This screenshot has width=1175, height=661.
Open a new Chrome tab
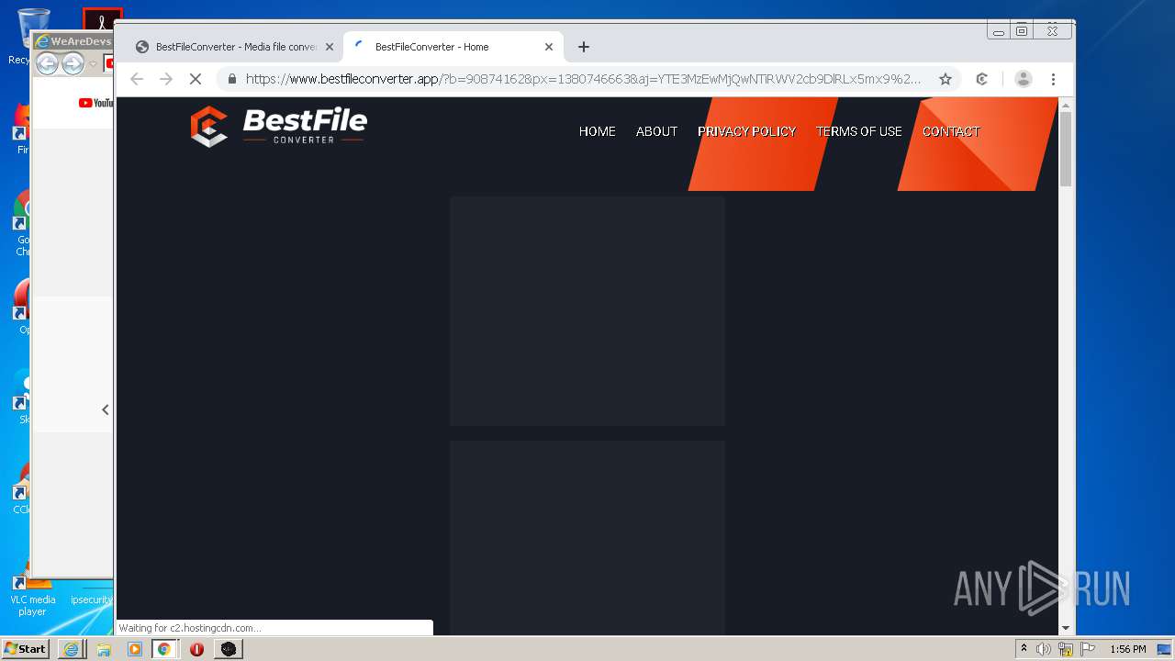[x=584, y=47]
